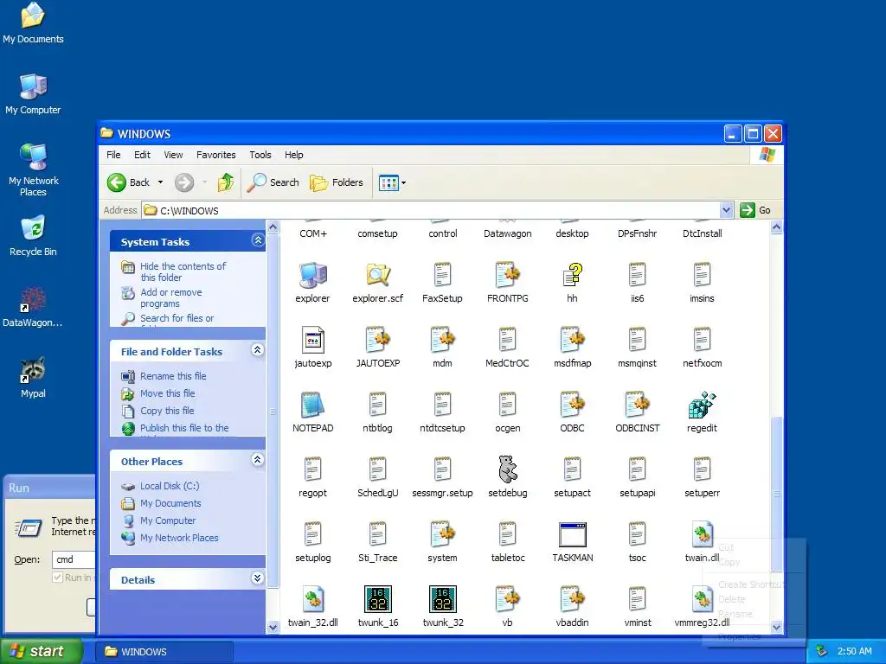This screenshot has width=886, height=664.
Task: Select the system file icon
Action: click(442, 534)
